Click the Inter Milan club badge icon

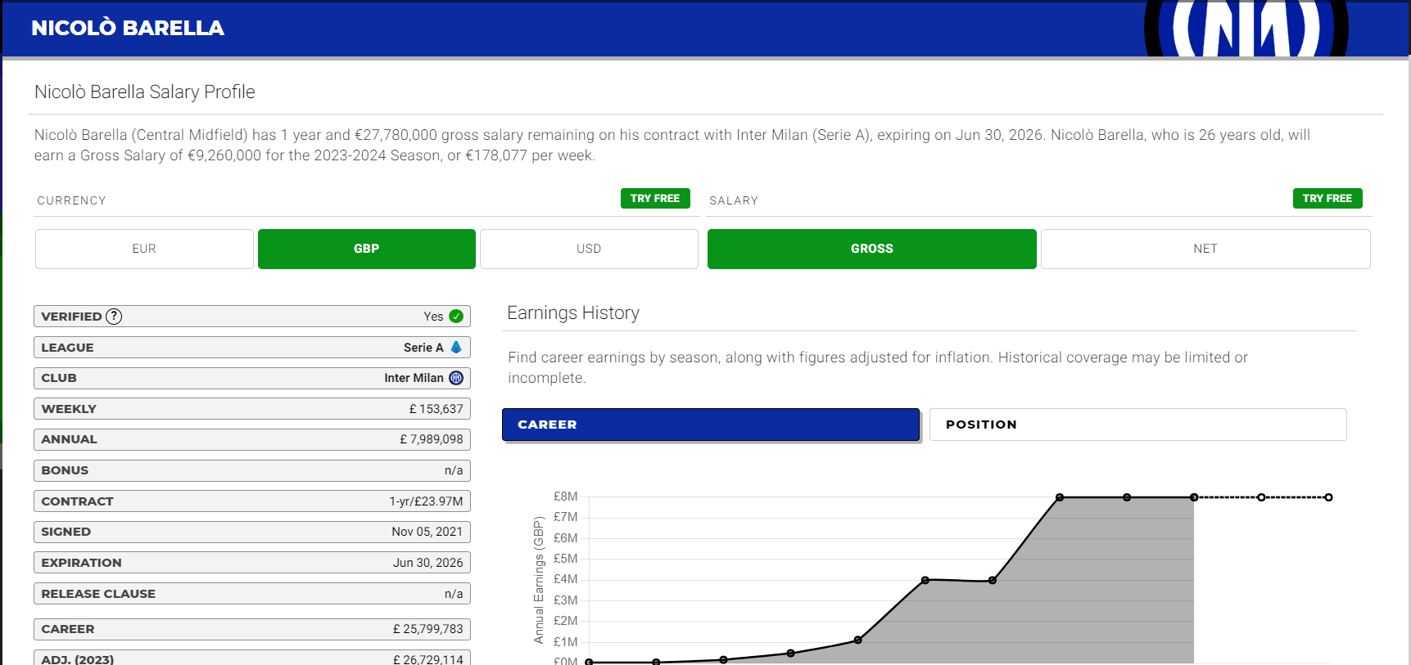tap(456, 378)
